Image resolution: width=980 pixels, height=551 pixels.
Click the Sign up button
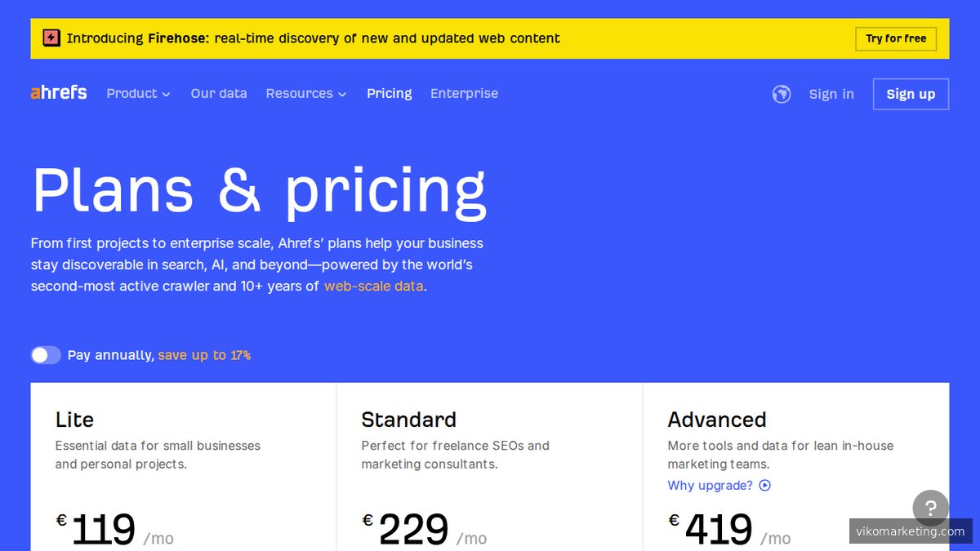[x=911, y=94]
